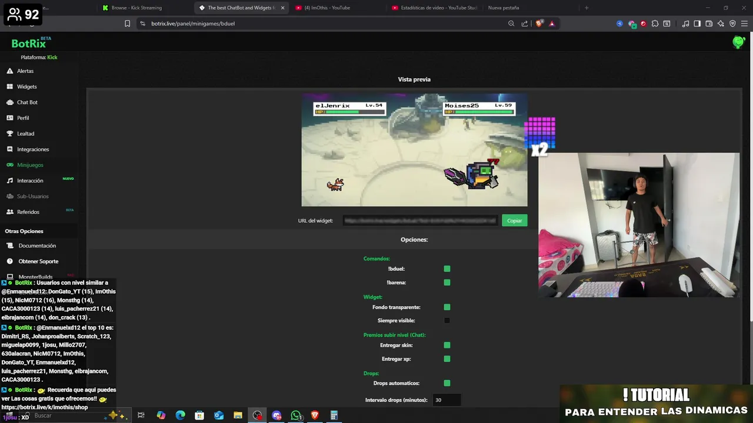This screenshot has height=423, width=753.
Task: Click the Interacción music note icon
Action: 10,181
